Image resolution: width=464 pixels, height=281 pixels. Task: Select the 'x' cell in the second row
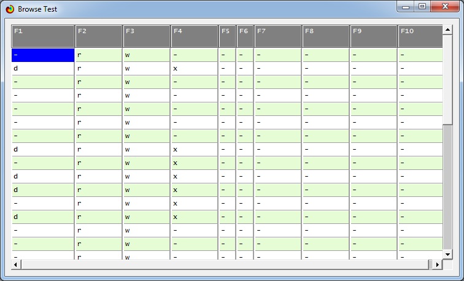pyautogui.click(x=195, y=68)
